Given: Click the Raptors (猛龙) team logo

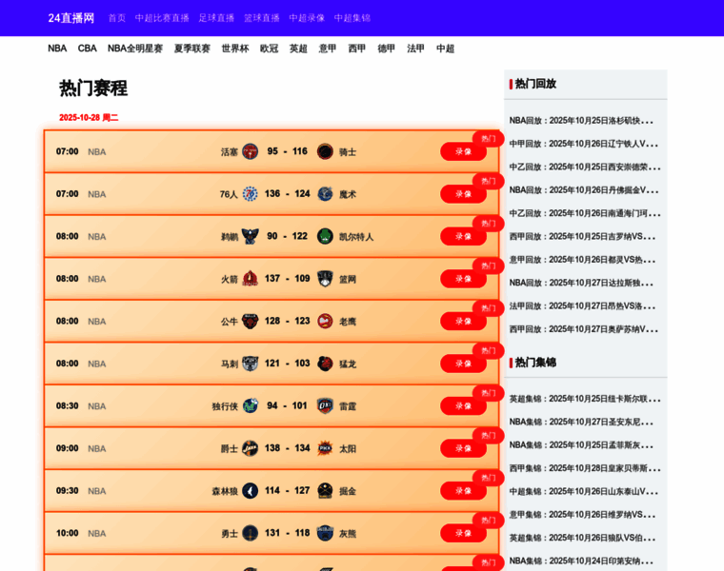Looking at the screenshot, I should click(x=325, y=364).
